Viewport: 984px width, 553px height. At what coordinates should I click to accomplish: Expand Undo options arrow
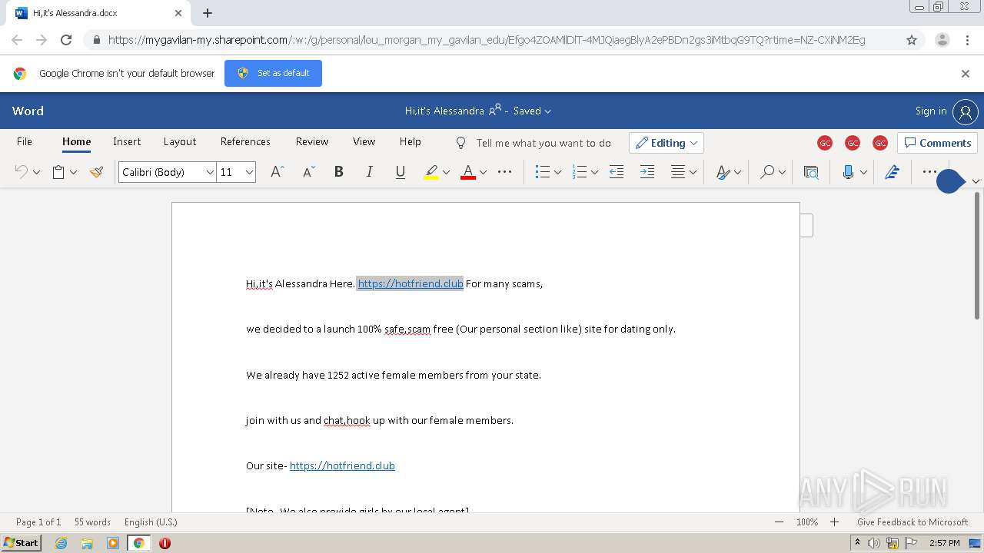36,172
